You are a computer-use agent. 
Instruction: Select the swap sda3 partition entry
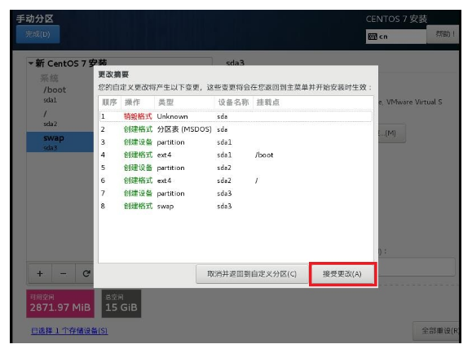pos(60,142)
